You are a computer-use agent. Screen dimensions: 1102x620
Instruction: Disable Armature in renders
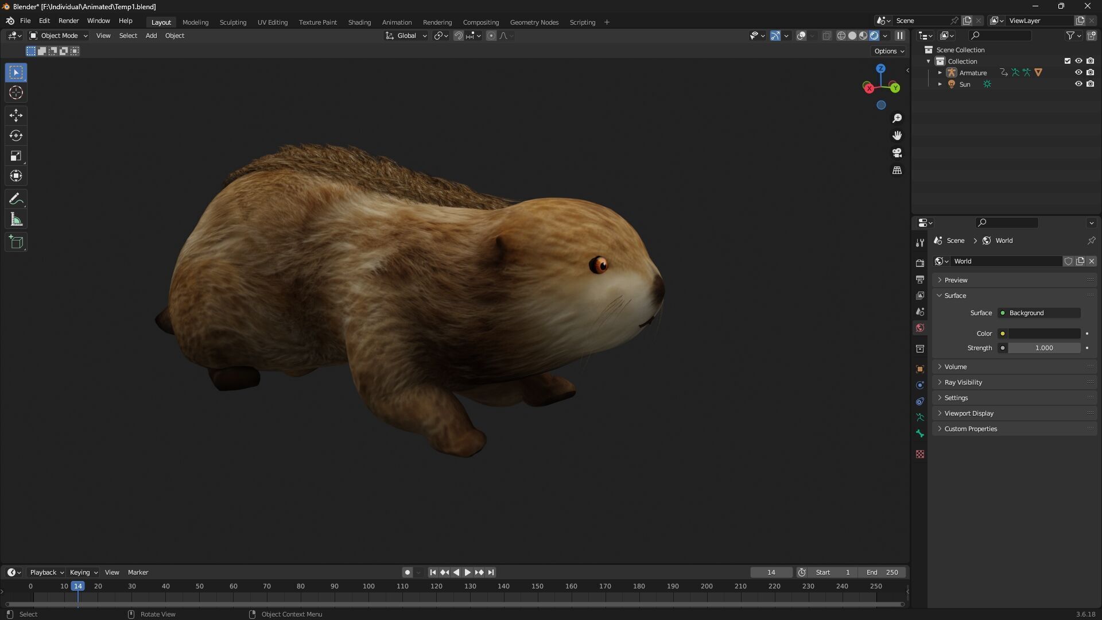coord(1090,72)
